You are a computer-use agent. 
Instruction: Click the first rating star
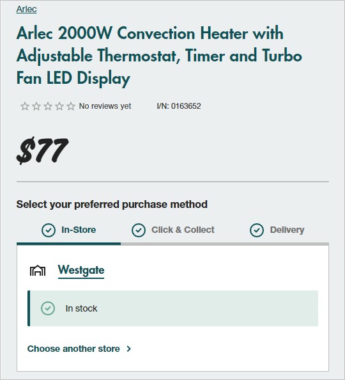pos(25,106)
